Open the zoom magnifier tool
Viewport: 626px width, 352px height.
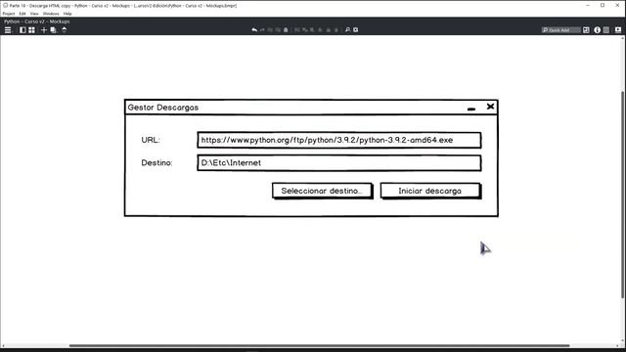[x=347, y=30]
